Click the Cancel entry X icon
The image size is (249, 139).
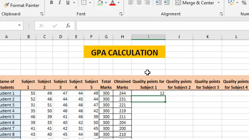(41, 25)
